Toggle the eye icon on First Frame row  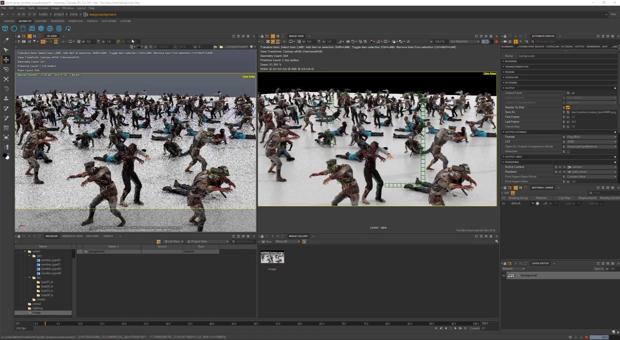[568, 117]
